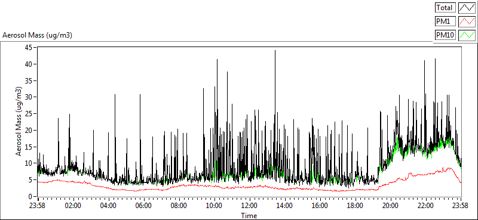The height and width of the screenshot is (220, 478).
Task: Click the Aerosol Mass (ug/m3) graph title
Action: (37, 35)
